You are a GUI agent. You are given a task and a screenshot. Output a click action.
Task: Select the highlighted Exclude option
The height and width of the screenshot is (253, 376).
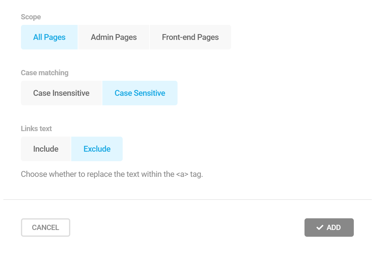97,149
